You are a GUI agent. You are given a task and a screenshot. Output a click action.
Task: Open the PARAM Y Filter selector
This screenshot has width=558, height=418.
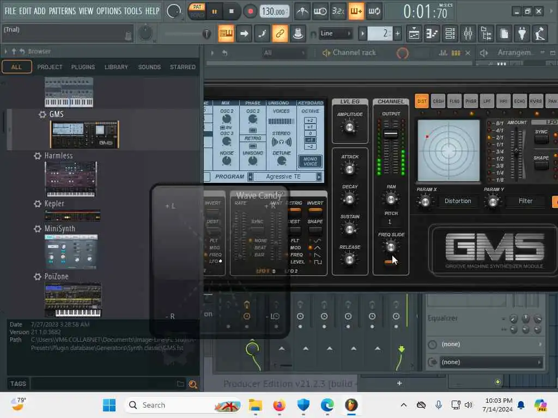[x=525, y=201]
